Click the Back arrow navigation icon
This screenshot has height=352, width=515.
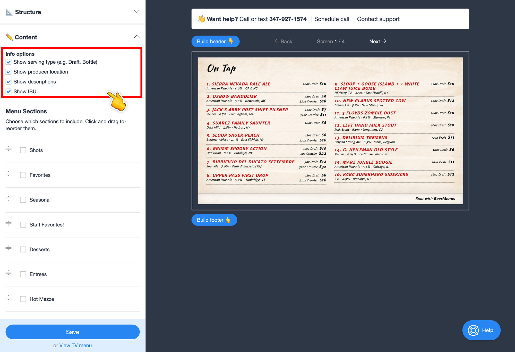[x=276, y=41]
